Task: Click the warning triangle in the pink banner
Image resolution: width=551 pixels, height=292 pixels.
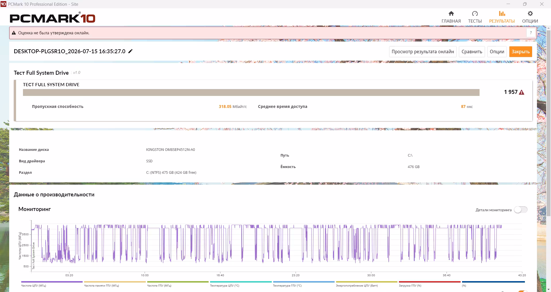Action: (14, 33)
